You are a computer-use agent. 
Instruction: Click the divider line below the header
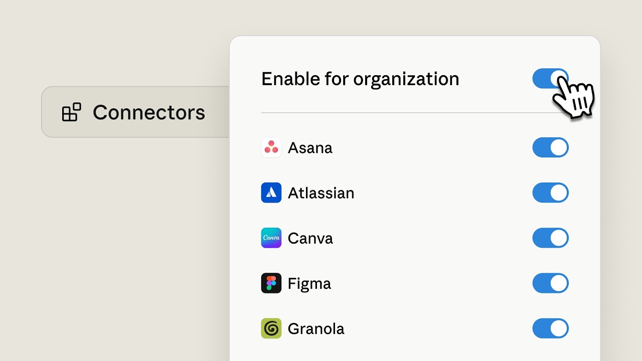tap(415, 113)
